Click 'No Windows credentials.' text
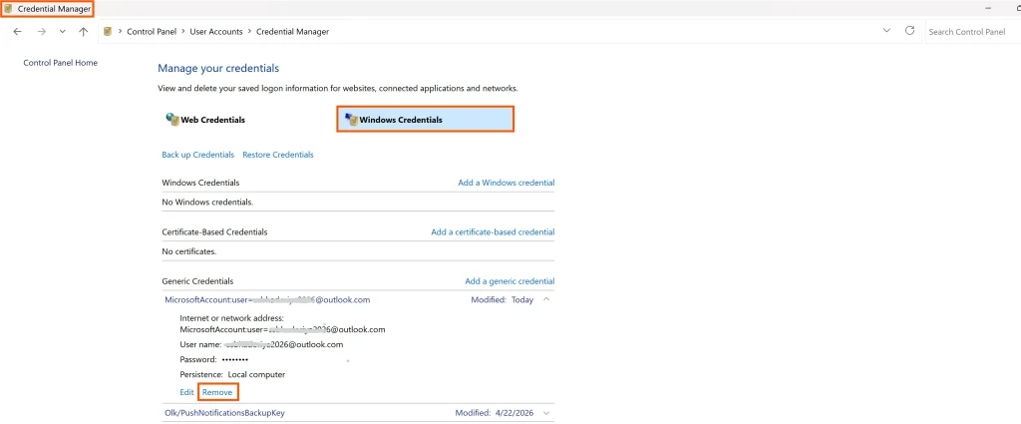1021x424 pixels. [x=207, y=202]
